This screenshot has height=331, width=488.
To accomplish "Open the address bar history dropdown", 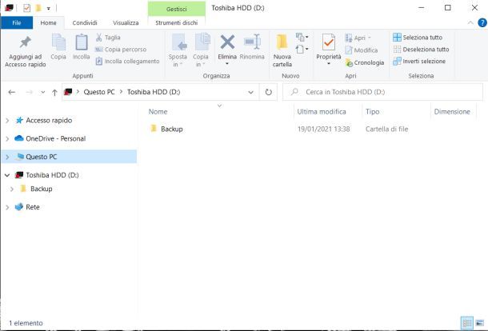I will point(250,93).
